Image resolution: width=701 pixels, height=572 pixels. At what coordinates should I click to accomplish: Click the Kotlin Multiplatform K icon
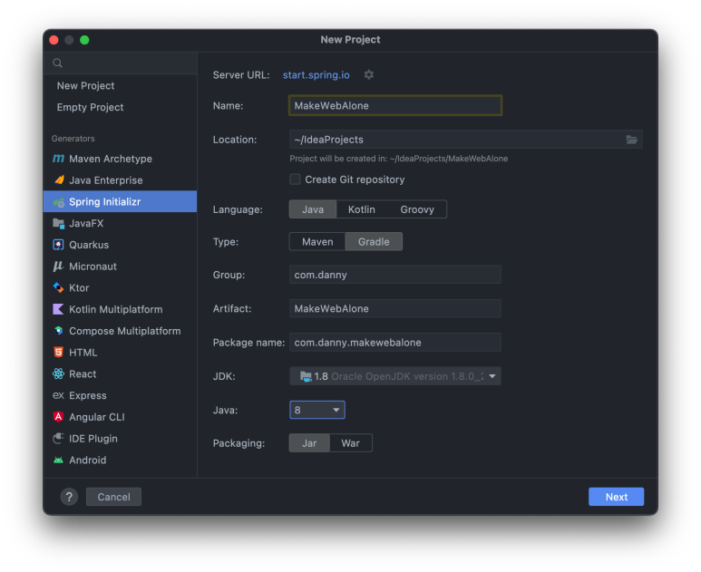[59, 309]
